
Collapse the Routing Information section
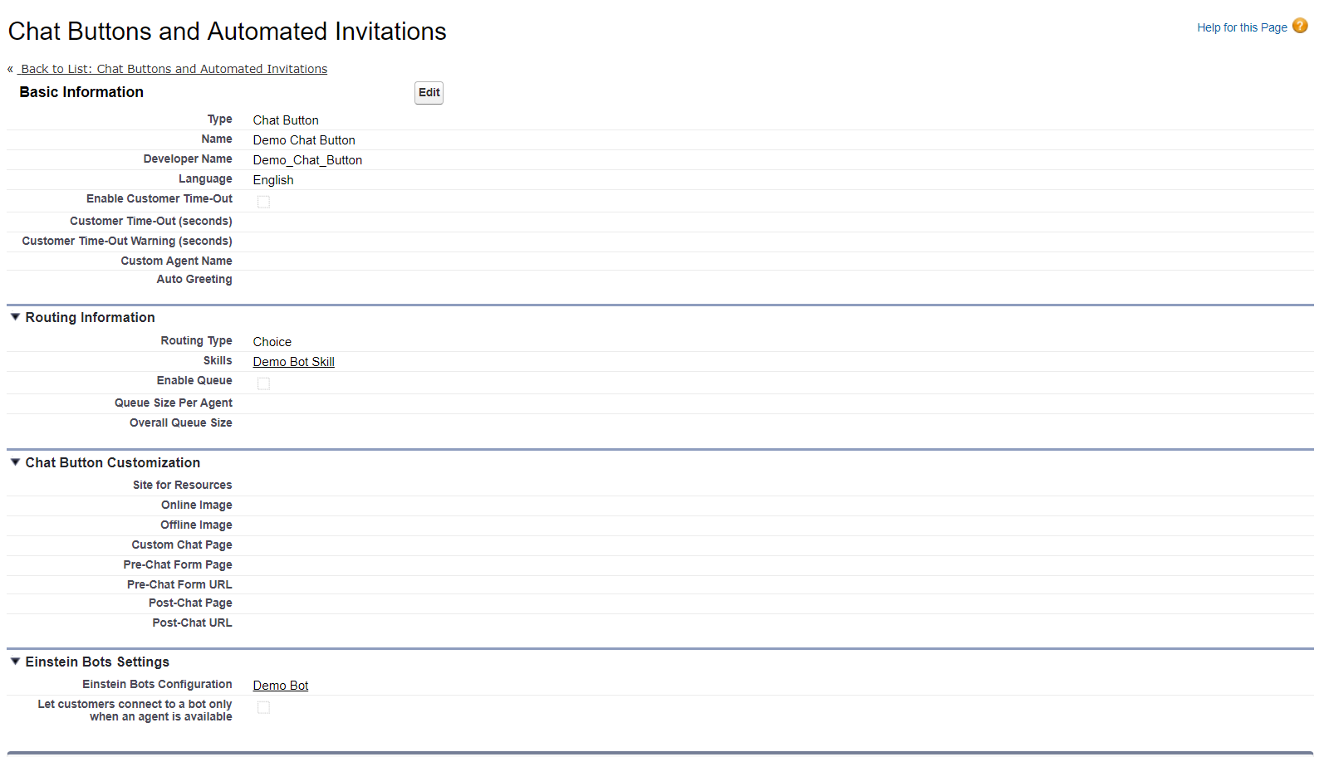(x=15, y=317)
